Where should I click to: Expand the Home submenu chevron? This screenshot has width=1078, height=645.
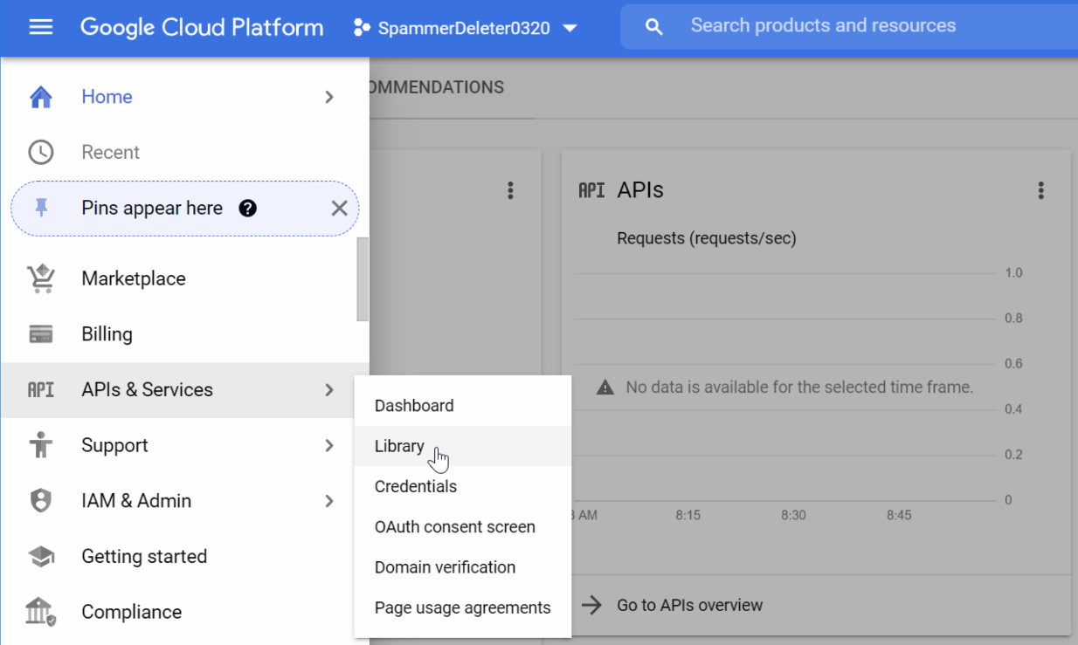[x=329, y=97]
